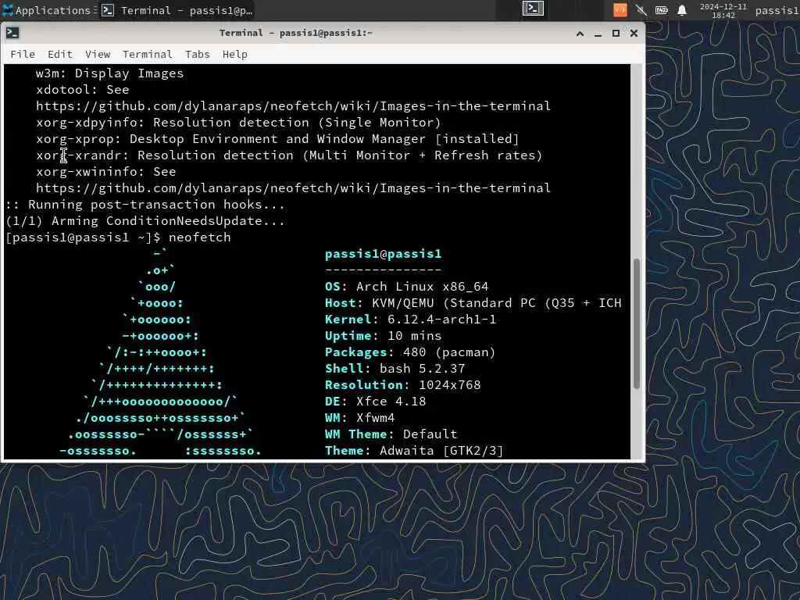Click the 'Uptime: 10 mins' line
The width and height of the screenshot is (800, 600).
click(x=383, y=336)
